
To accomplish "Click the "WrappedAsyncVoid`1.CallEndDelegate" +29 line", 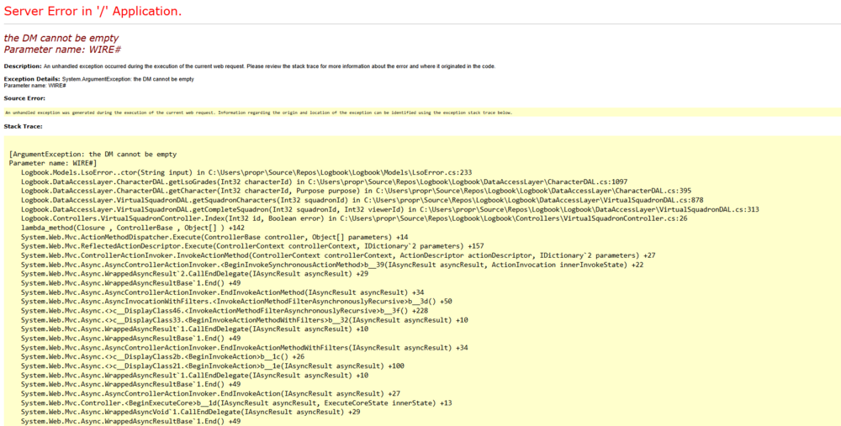I will coord(191,412).
